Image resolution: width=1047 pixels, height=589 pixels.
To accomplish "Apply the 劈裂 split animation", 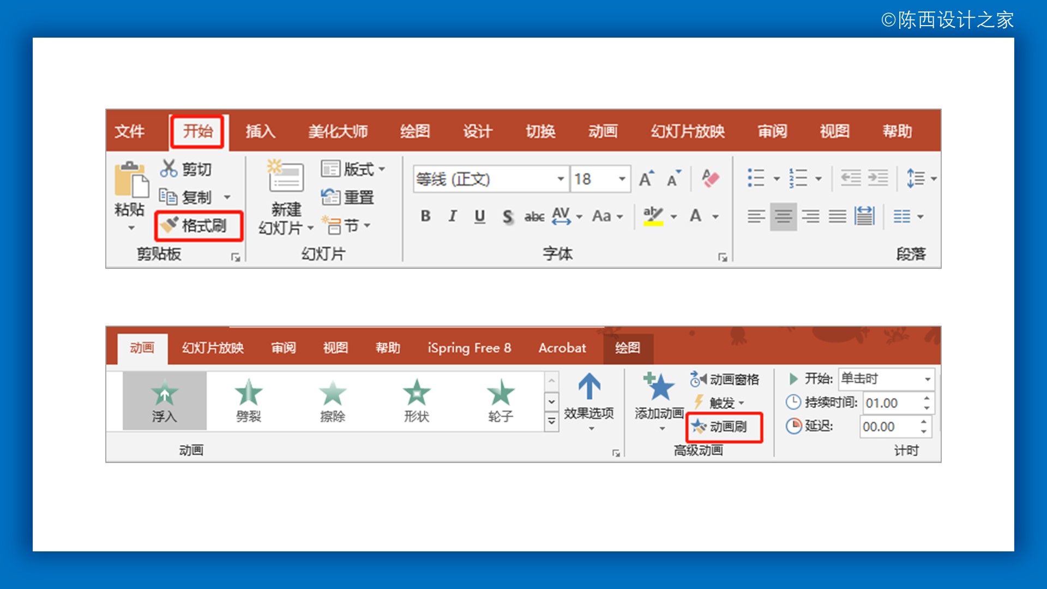I will pyautogui.click(x=249, y=401).
